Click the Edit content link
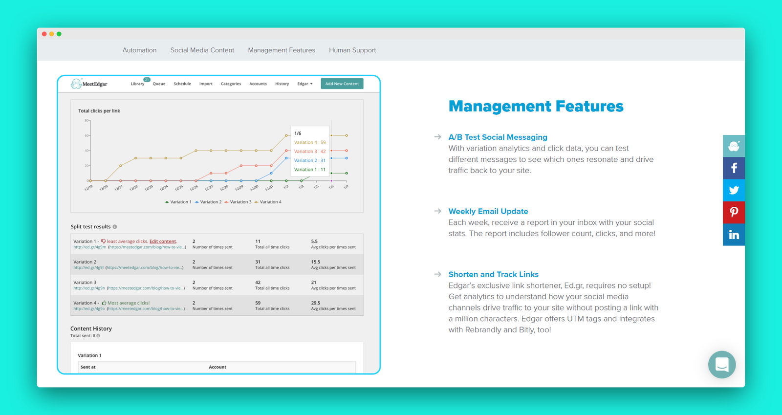The width and height of the screenshot is (782, 415). click(x=163, y=241)
